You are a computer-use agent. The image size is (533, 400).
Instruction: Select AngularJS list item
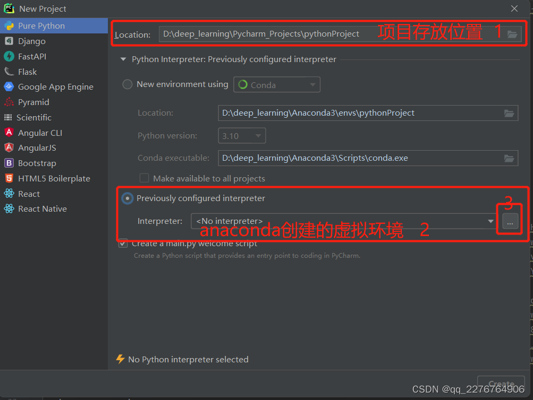[x=54, y=147]
